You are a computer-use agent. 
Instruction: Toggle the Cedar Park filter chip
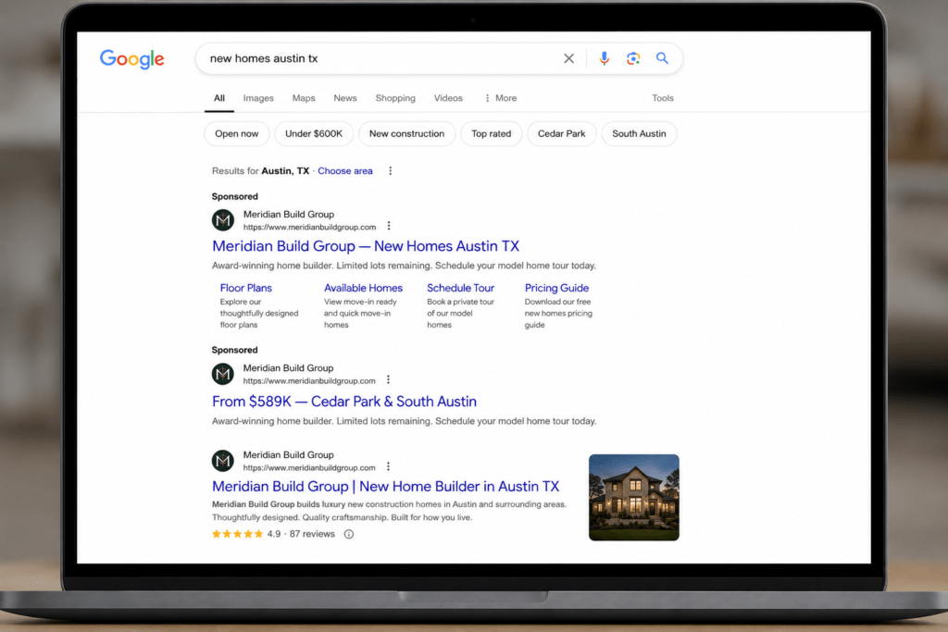coord(562,133)
